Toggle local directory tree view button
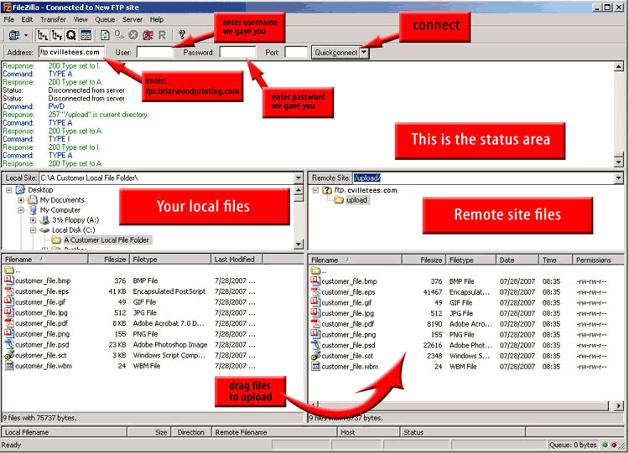This screenshot has height=453, width=629. (42, 35)
